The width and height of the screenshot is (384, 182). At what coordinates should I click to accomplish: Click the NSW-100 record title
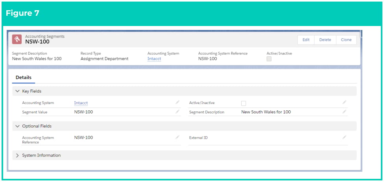point(37,42)
